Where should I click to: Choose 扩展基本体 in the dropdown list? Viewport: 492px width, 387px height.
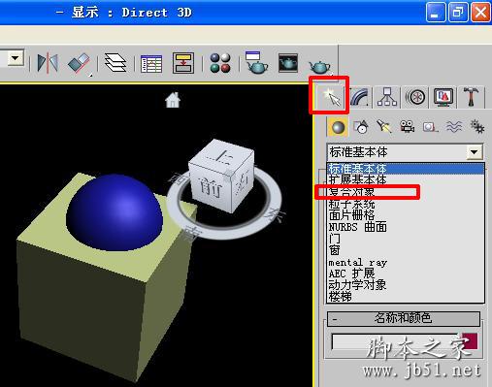click(406, 179)
